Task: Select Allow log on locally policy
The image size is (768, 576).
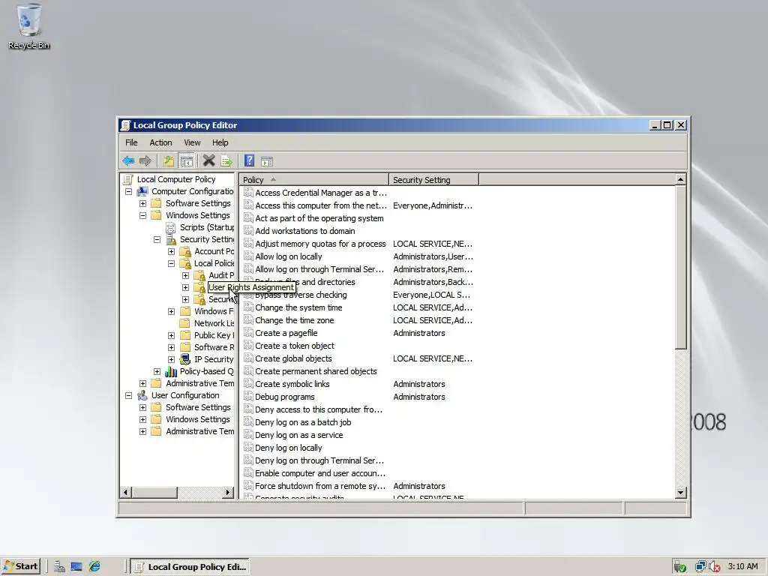Action: coord(289,256)
